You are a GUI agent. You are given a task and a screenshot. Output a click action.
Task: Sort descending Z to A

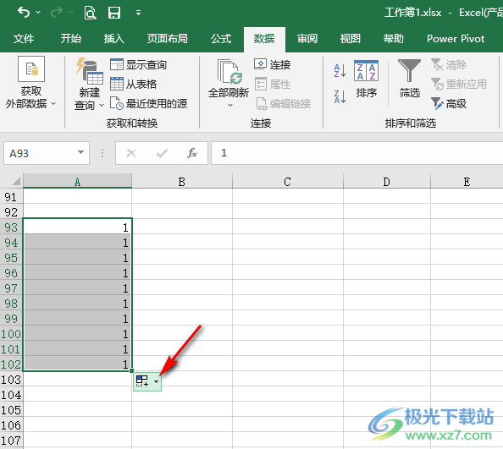pyautogui.click(x=340, y=96)
